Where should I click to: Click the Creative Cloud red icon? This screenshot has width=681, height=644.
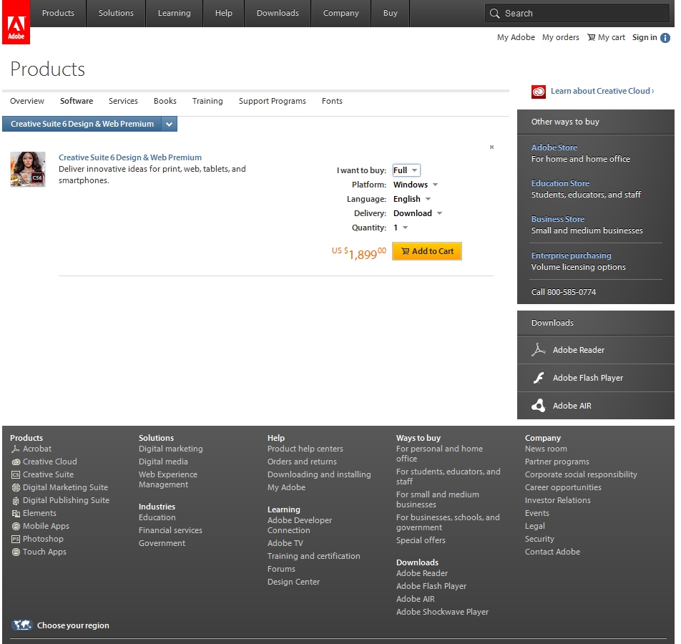point(539,92)
